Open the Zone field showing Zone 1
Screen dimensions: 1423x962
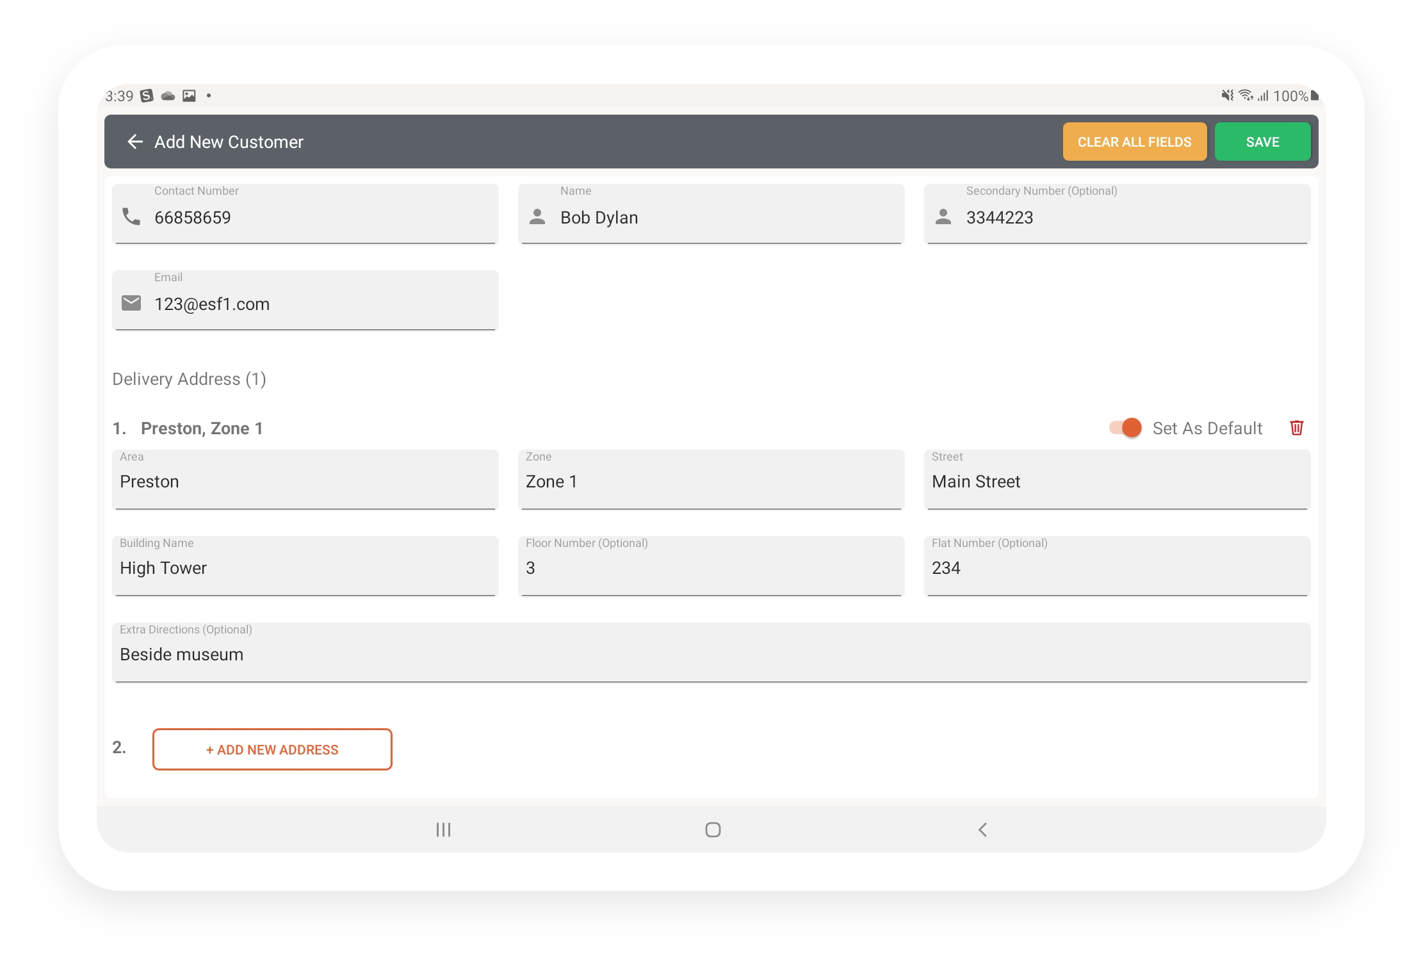coord(711,481)
